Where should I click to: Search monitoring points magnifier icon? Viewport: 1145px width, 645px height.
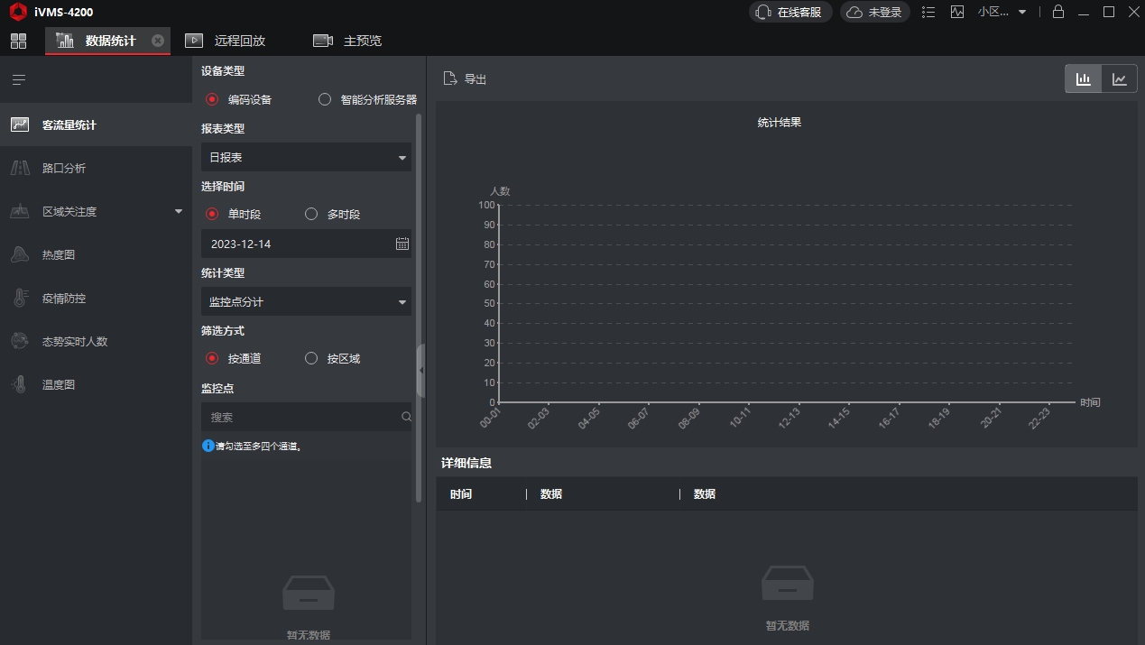click(406, 417)
